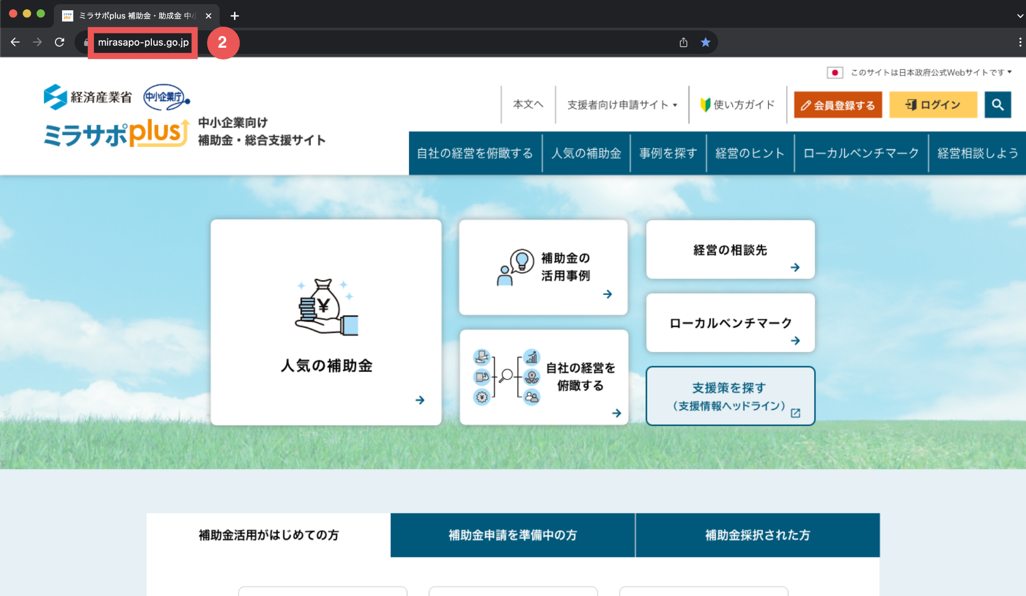
Task: Click the share icon in address bar
Action: [x=683, y=42]
